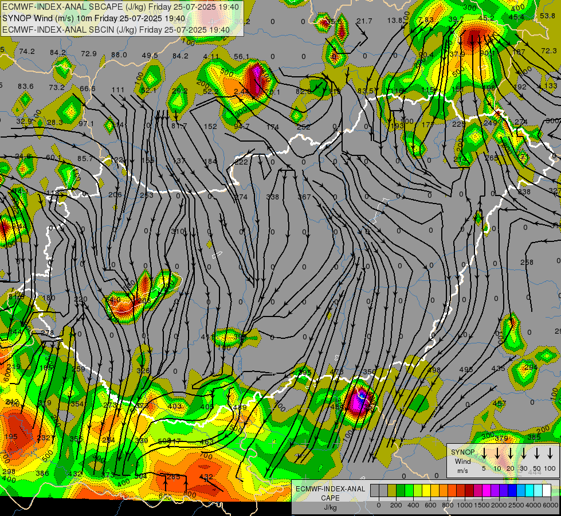This screenshot has width=561, height=516.
Task: Pick the pale cyan swatch after 4000 tick
Action: [538, 491]
